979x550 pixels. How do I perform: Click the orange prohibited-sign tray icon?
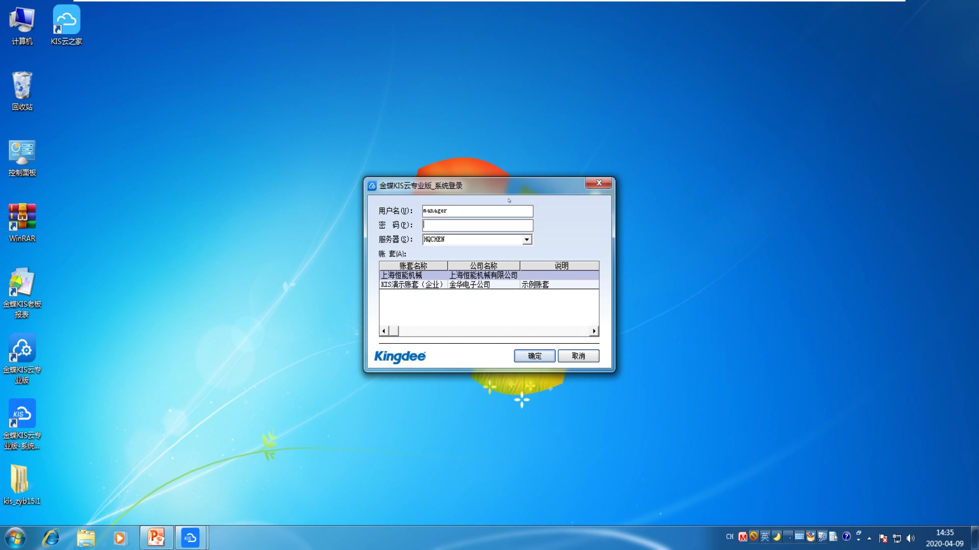point(754,536)
